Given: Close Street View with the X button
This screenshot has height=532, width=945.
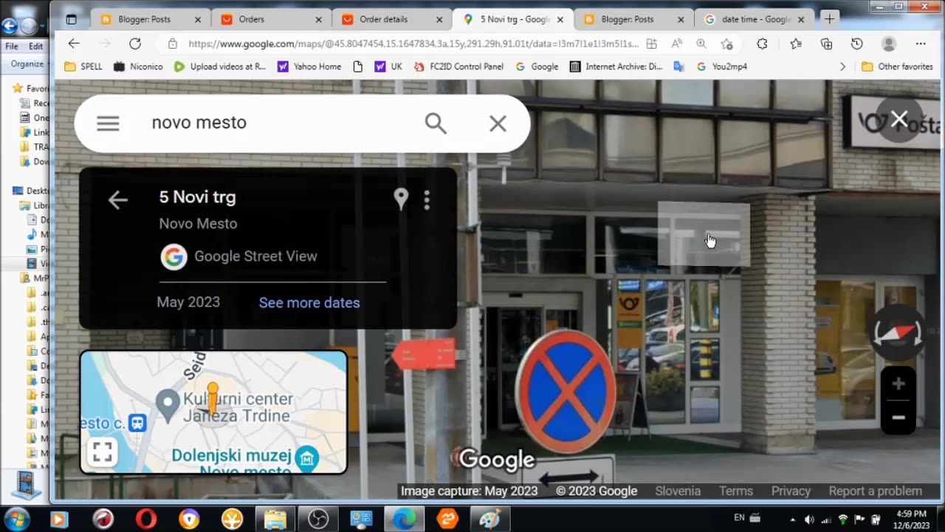Looking at the screenshot, I should click(898, 119).
